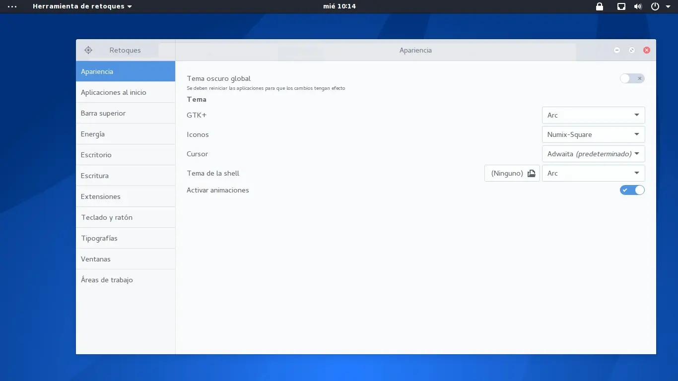Go to Escritorio settings

[x=126, y=155]
